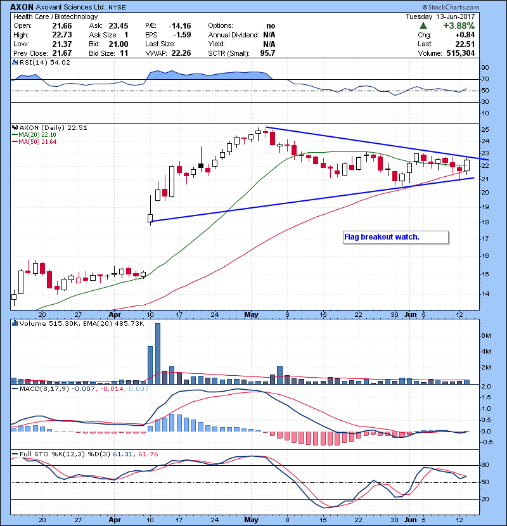Click the Open price 21.66
Screen dimensions: 507x526
pyautogui.click(x=62, y=26)
